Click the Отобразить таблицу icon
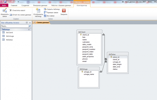 point(38,10)
